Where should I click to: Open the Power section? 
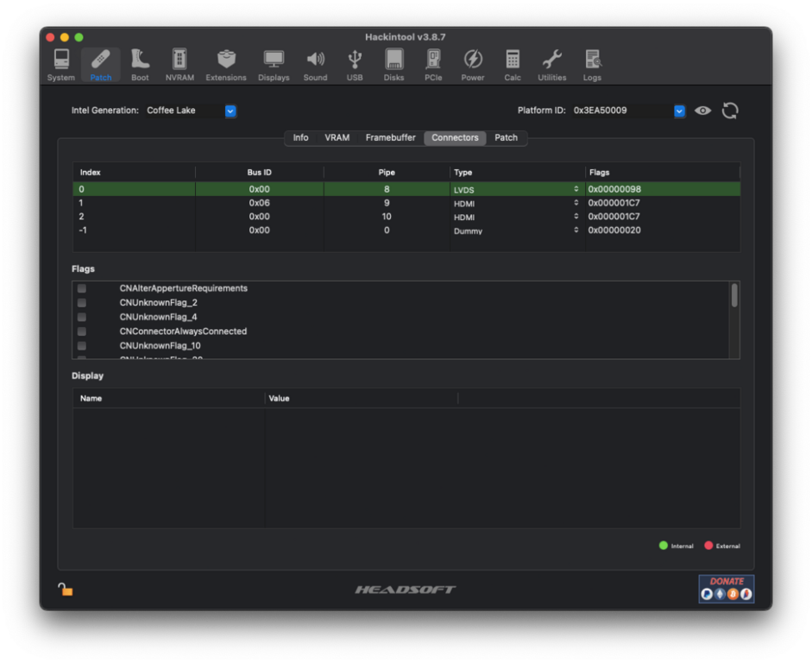[472, 65]
